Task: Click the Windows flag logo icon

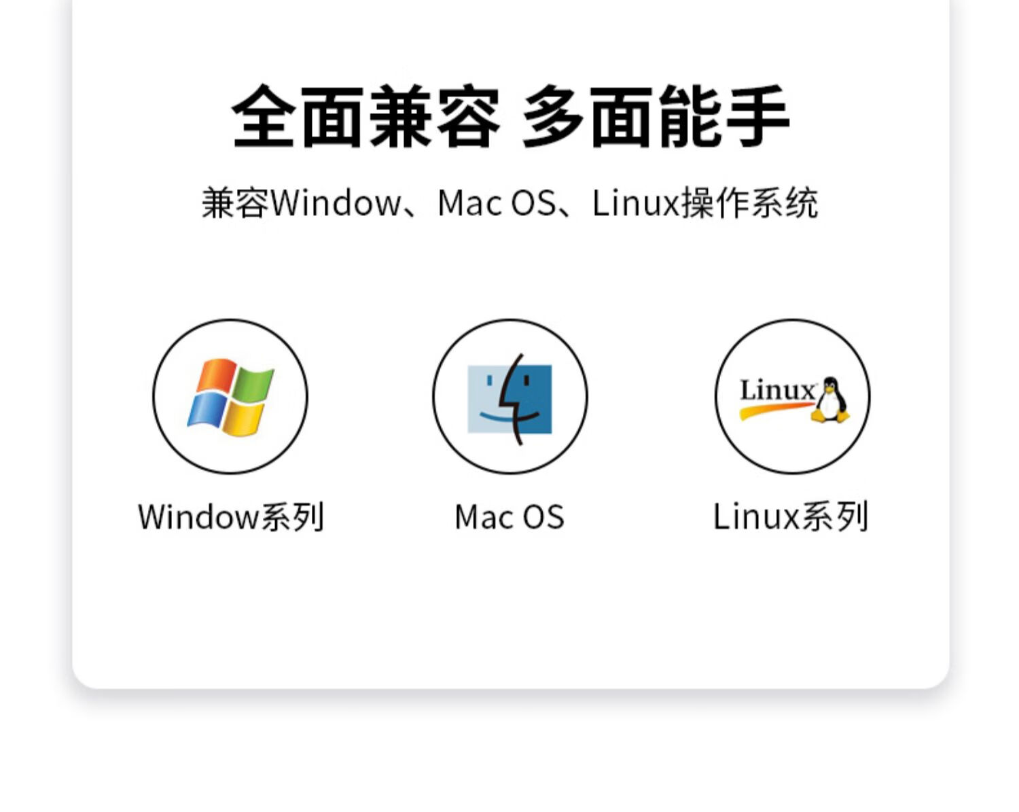Action: (x=230, y=398)
